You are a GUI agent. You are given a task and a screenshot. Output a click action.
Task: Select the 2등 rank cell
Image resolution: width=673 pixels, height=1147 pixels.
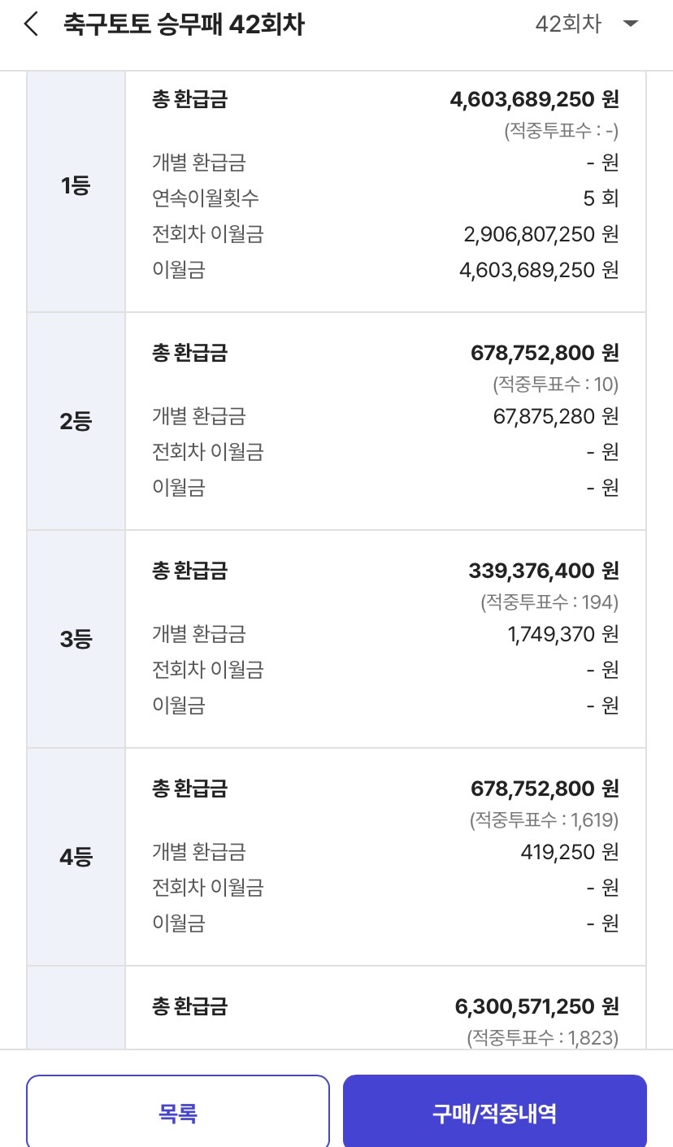(76, 421)
